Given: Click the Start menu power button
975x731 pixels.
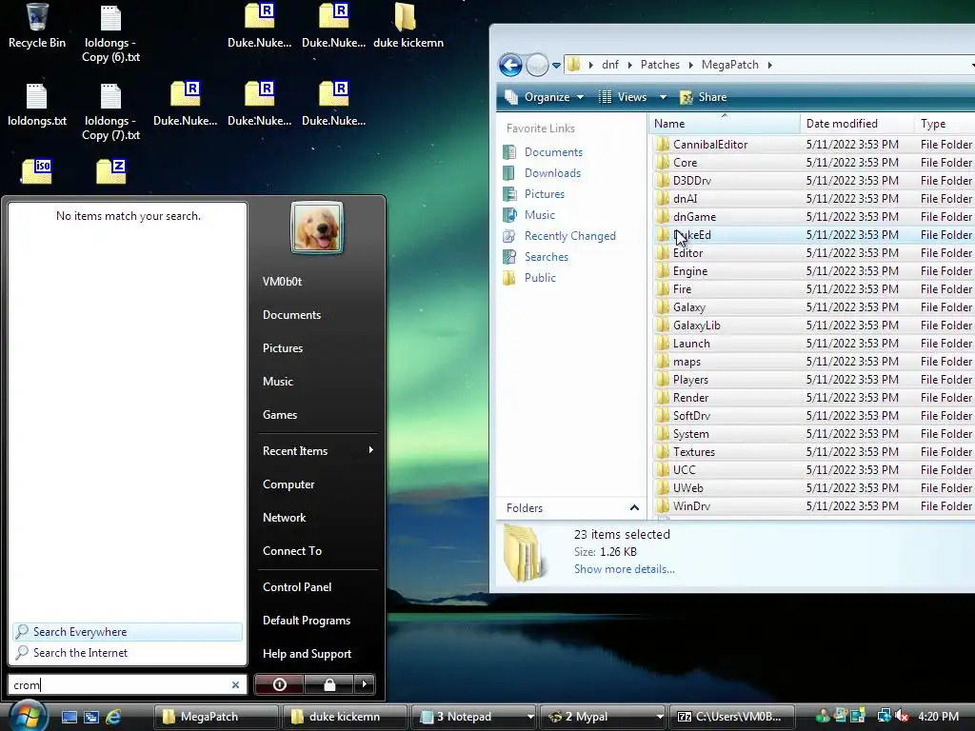Looking at the screenshot, I should coord(279,684).
